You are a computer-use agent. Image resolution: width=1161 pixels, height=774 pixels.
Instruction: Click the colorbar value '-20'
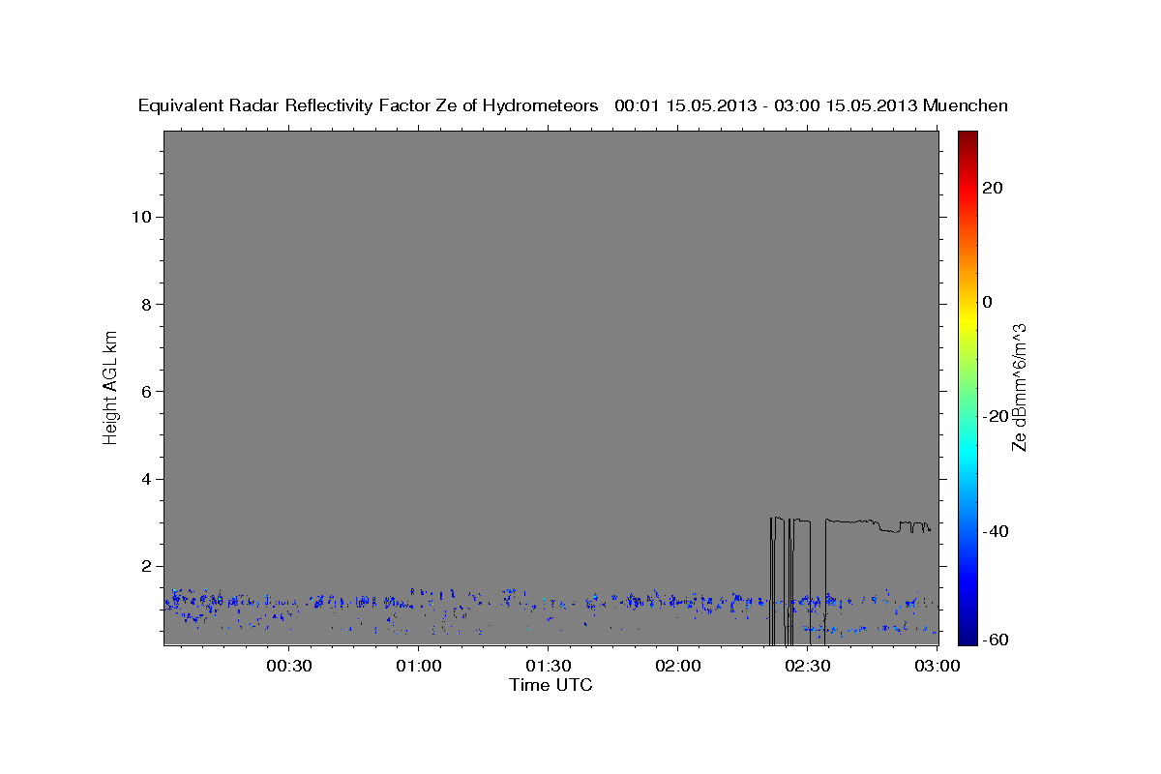click(995, 416)
